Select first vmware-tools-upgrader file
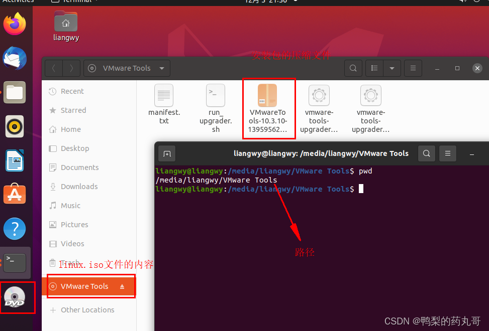Screen dimensions: 489x331 [319, 109]
